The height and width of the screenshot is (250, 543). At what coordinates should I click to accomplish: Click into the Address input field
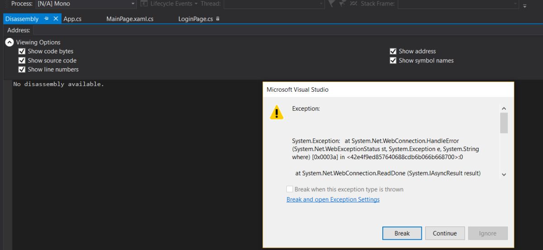tap(287, 30)
